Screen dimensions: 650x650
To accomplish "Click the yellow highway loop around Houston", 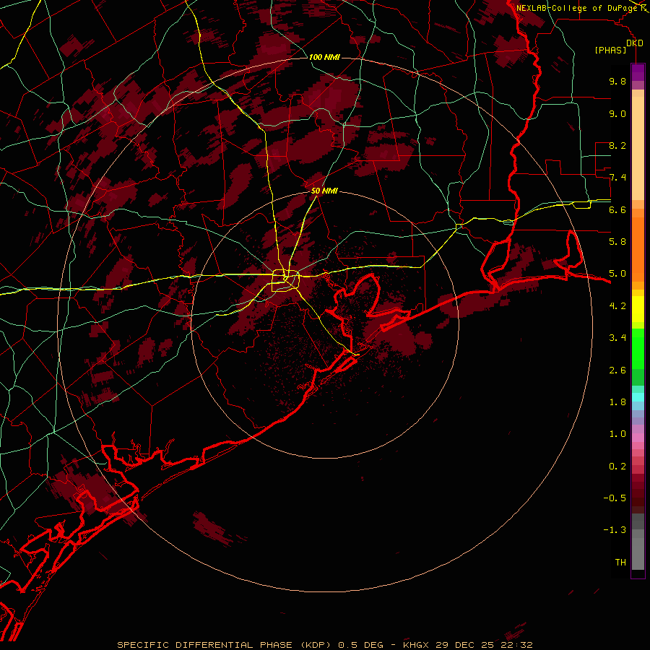I will pyautogui.click(x=285, y=281).
